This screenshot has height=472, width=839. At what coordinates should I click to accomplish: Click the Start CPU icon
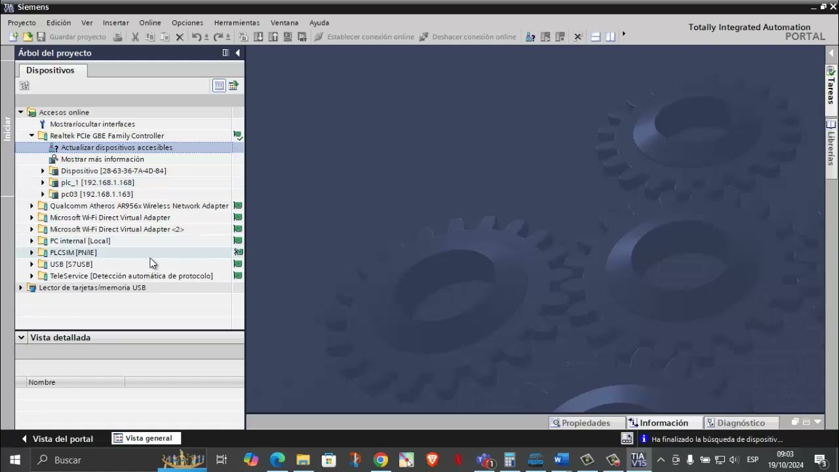point(545,37)
